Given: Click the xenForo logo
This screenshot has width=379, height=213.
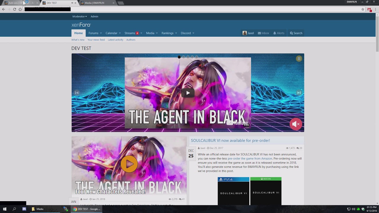Looking at the screenshot, I should click(81, 25).
